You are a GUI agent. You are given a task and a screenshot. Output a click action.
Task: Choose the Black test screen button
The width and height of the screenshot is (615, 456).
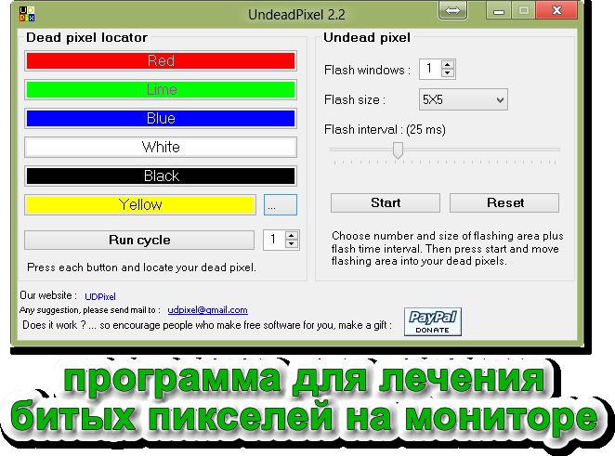161,176
